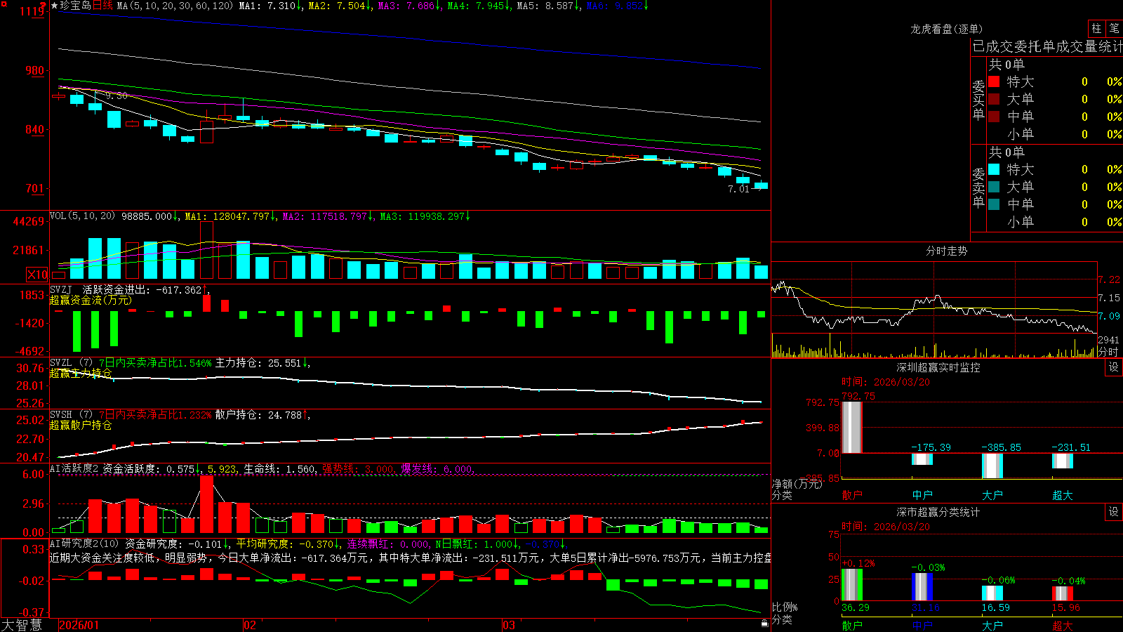Click the AI研究度2(10) indicator label
Screen dimensions: 1123x632
click(84, 544)
